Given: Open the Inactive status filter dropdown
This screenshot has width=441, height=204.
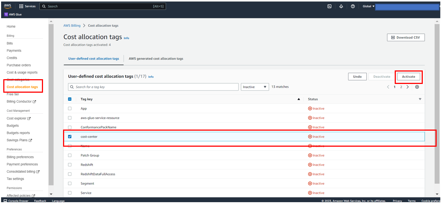Looking at the screenshot, I should click(255, 87).
